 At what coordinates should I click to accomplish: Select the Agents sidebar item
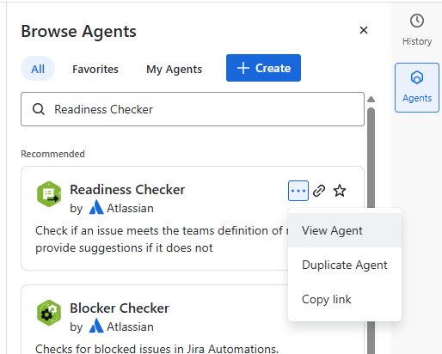click(417, 88)
